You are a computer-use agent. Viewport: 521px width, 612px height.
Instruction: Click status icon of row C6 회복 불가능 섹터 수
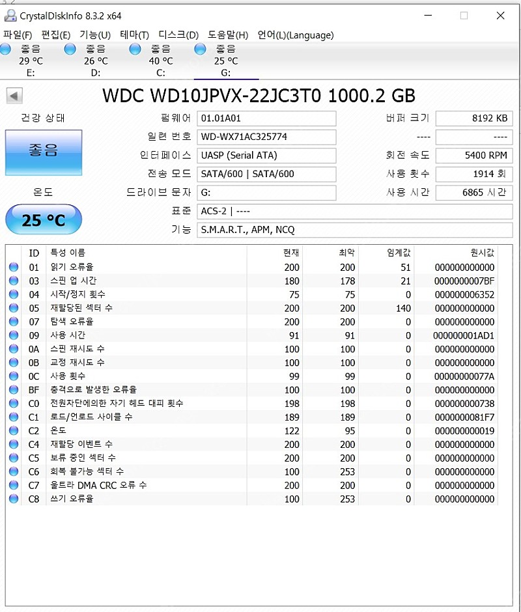[x=14, y=471]
